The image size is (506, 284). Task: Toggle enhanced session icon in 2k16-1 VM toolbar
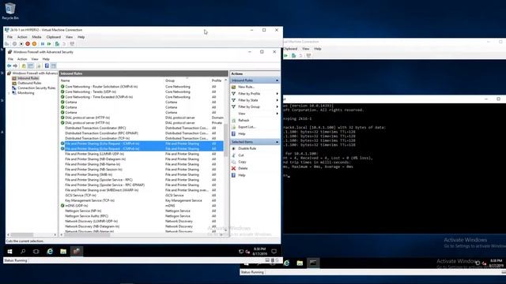72,44
